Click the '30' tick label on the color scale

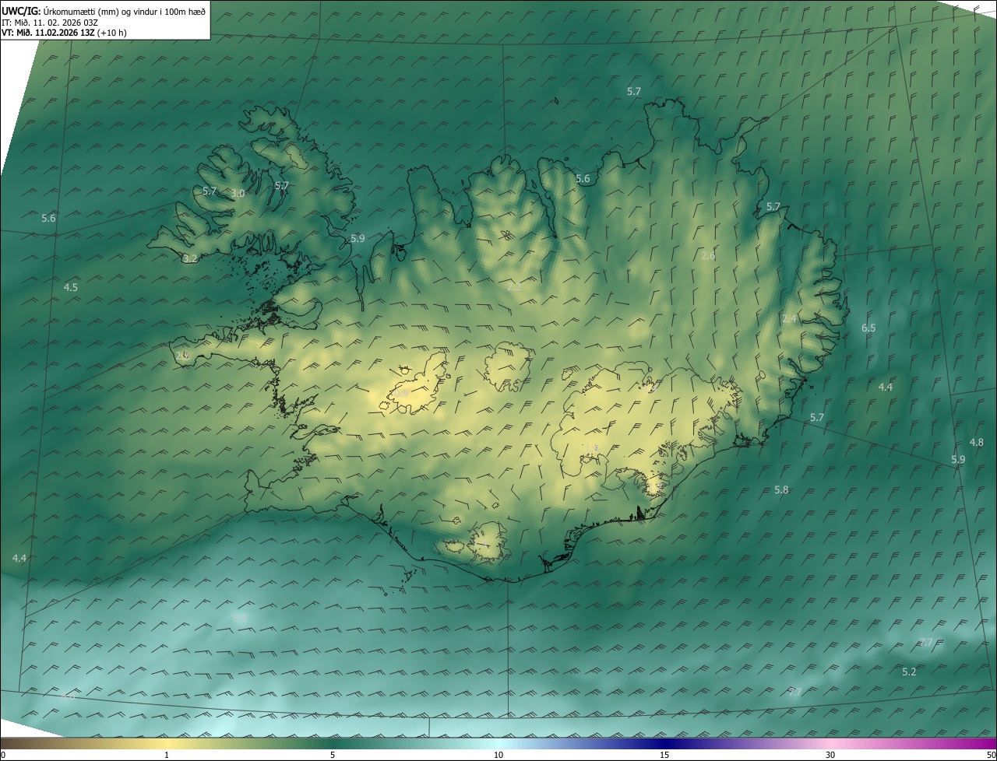pyautogui.click(x=830, y=755)
